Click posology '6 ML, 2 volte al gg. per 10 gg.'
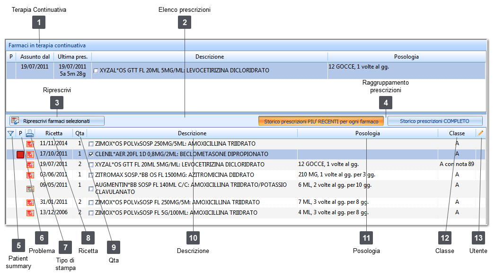The image size is (495, 279). [x=335, y=185]
